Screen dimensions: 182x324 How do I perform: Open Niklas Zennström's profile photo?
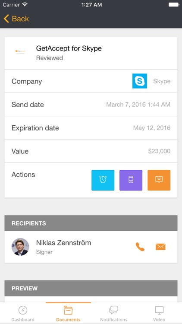coord(20,247)
